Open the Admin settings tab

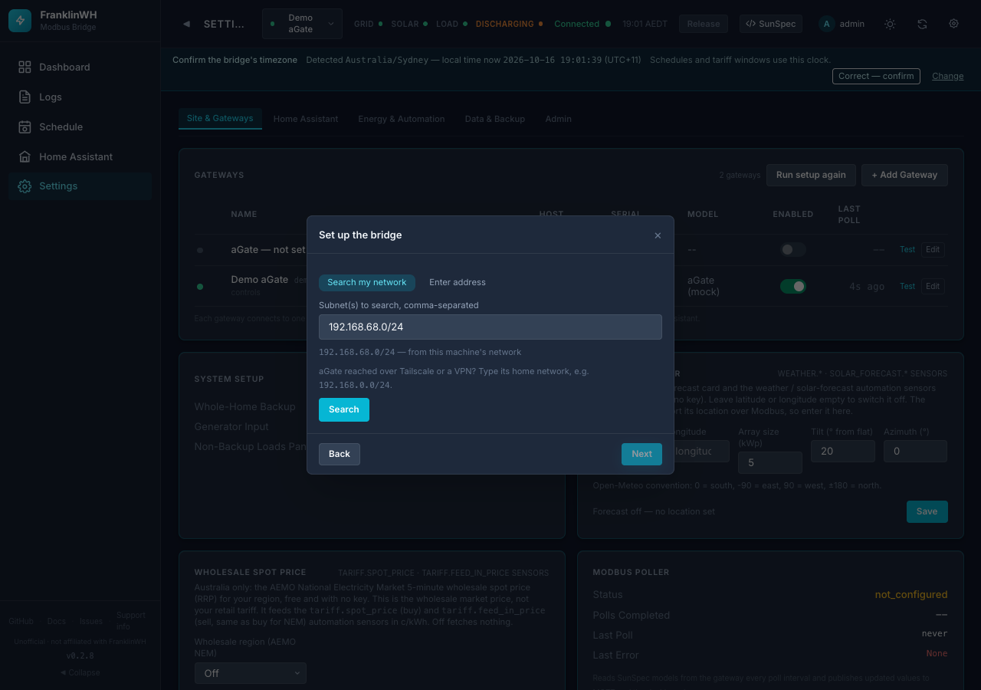tap(559, 119)
